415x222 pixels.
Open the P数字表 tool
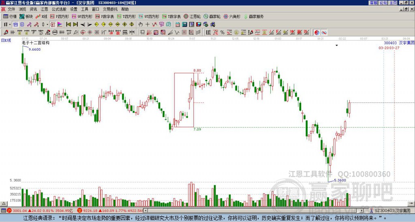pos(105,16)
